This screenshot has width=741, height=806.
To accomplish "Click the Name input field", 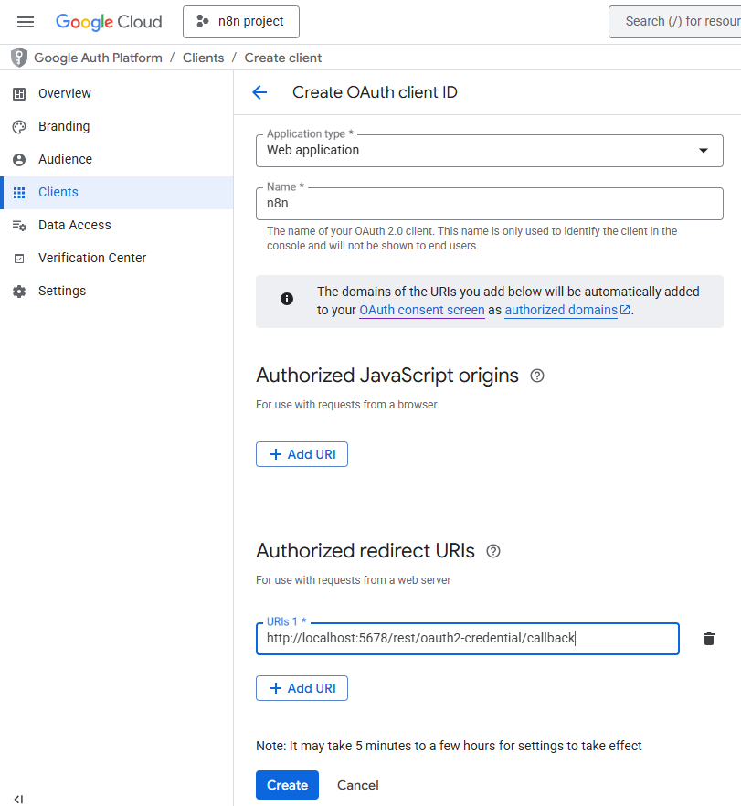I will [489, 204].
